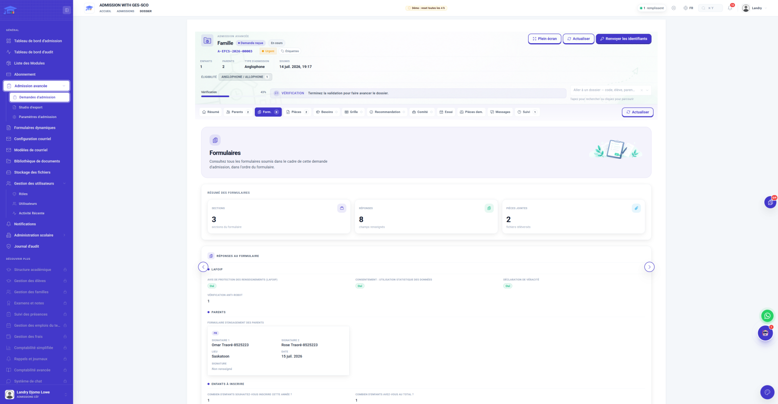
Task: Switch to the Essai tab
Action: point(446,112)
